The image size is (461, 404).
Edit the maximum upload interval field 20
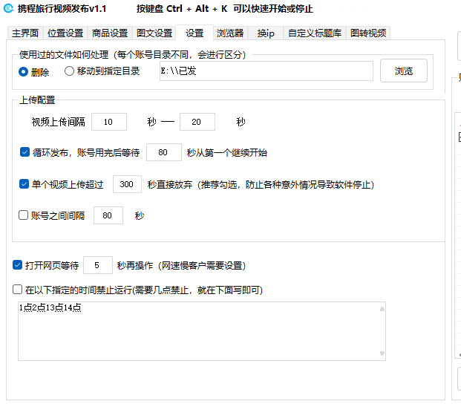197,122
